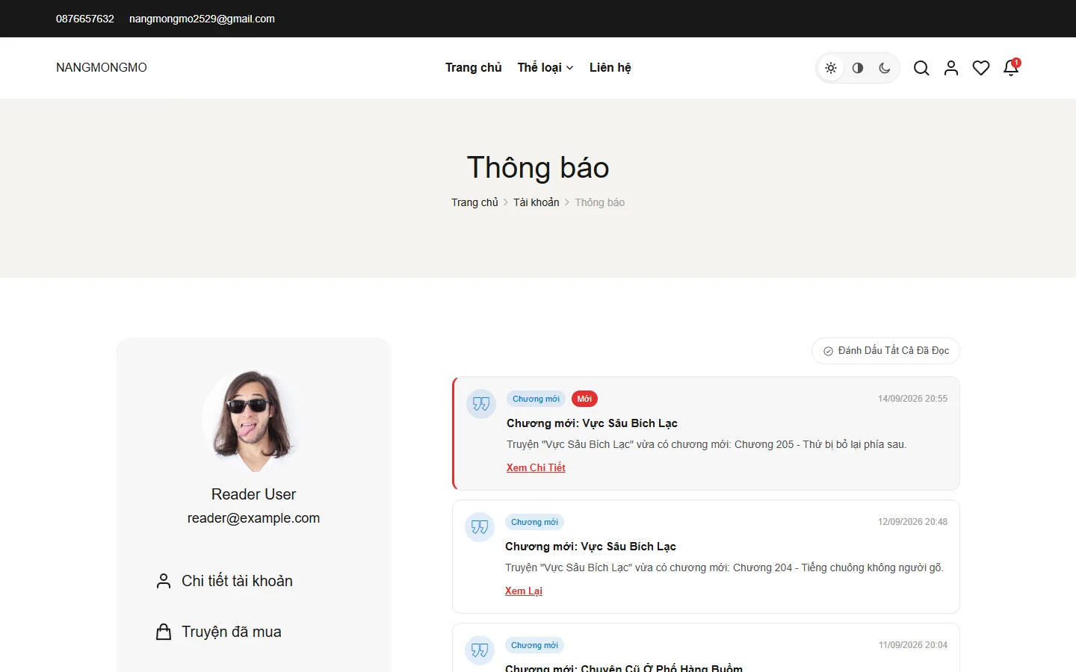Image resolution: width=1076 pixels, height=672 pixels.
Task: Go to Trang chủ in navigation
Action: (474, 67)
